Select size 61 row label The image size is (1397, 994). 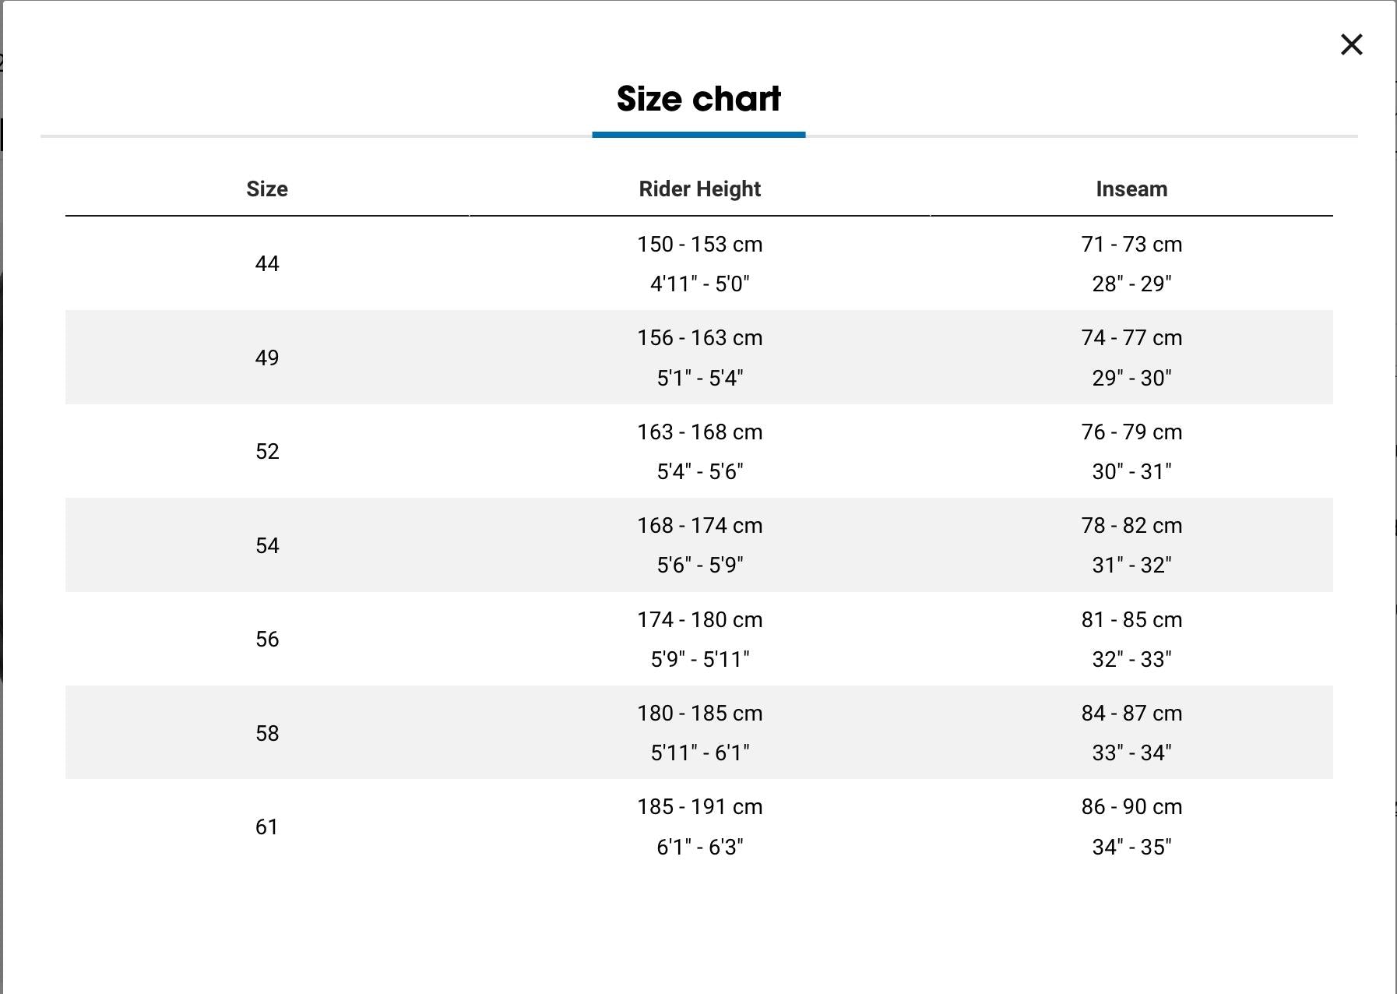(x=267, y=827)
